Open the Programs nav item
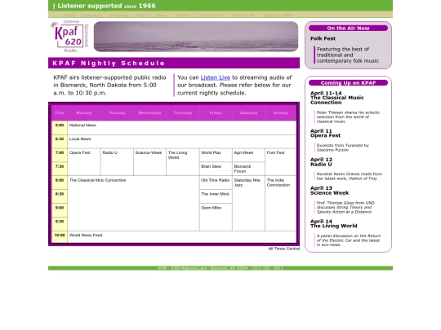This screenshot has width=441, height=330. point(119,15)
